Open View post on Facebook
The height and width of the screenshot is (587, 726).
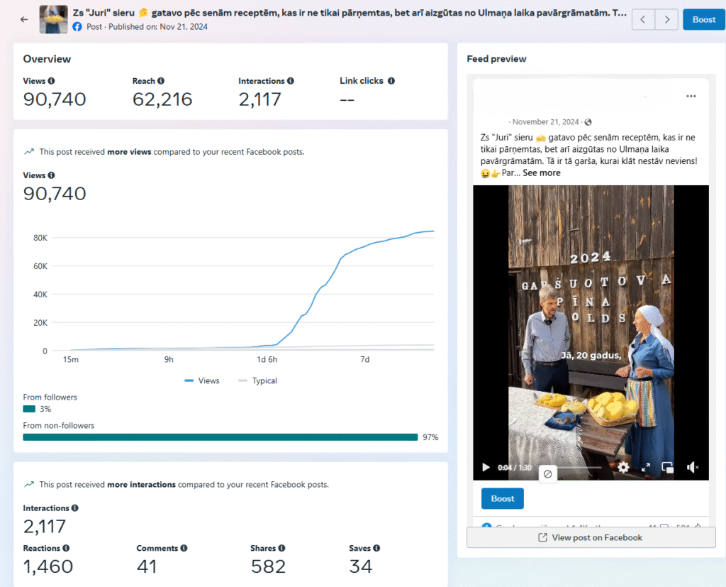tap(591, 537)
